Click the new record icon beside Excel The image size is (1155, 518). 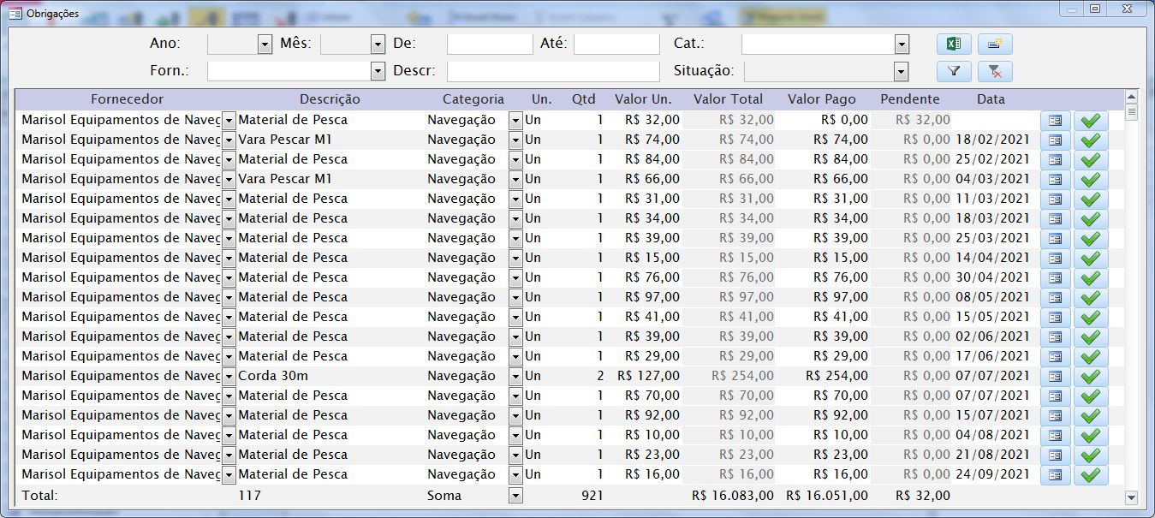[x=994, y=44]
